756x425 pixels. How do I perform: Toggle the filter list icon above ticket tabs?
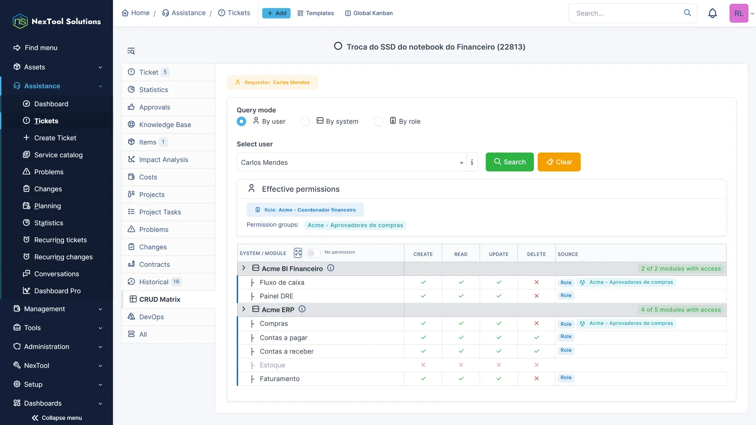[131, 51]
